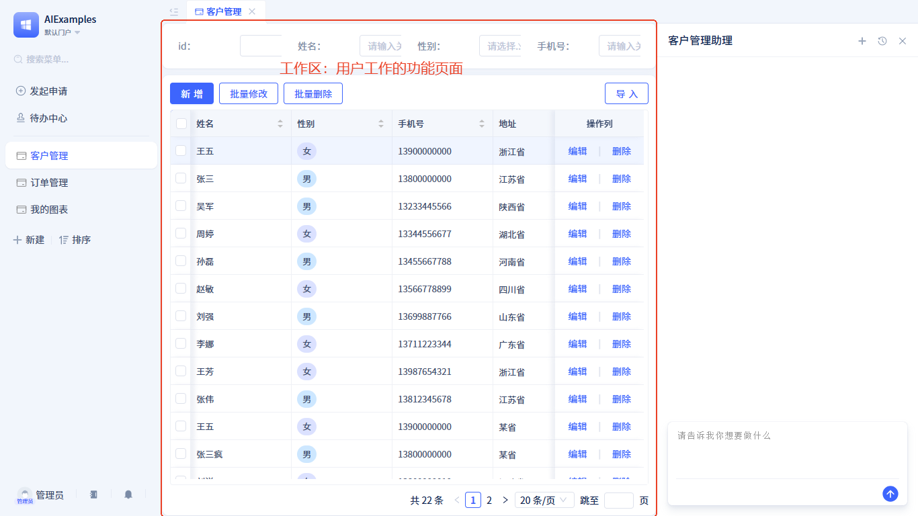Collapse the sidebar with the fold icon
Screen dimensions: 918x516
click(x=174, y=11)
